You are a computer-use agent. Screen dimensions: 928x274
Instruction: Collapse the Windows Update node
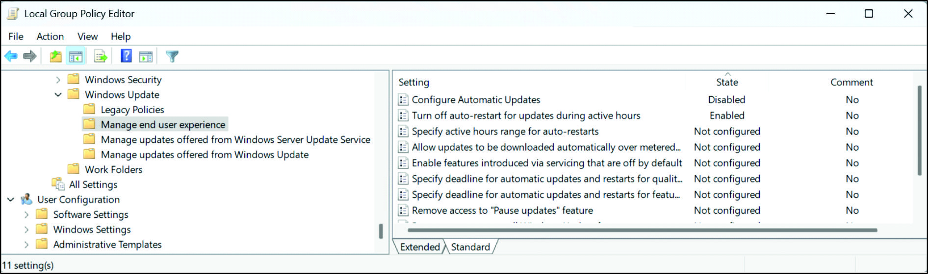click(x=58, y=94)
